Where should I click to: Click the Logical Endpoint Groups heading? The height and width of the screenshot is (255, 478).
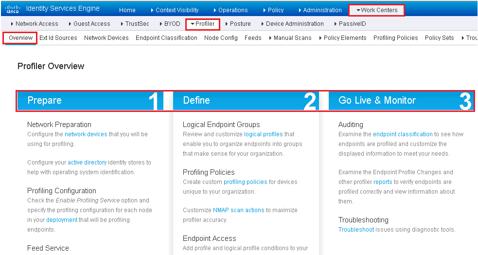tap(221, 125)
